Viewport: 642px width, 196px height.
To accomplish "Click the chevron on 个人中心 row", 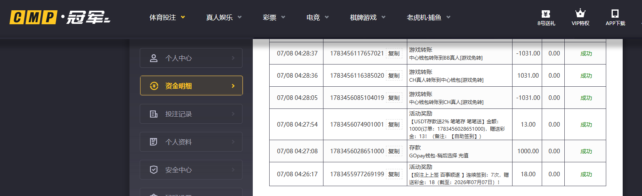I will [233, 58].
